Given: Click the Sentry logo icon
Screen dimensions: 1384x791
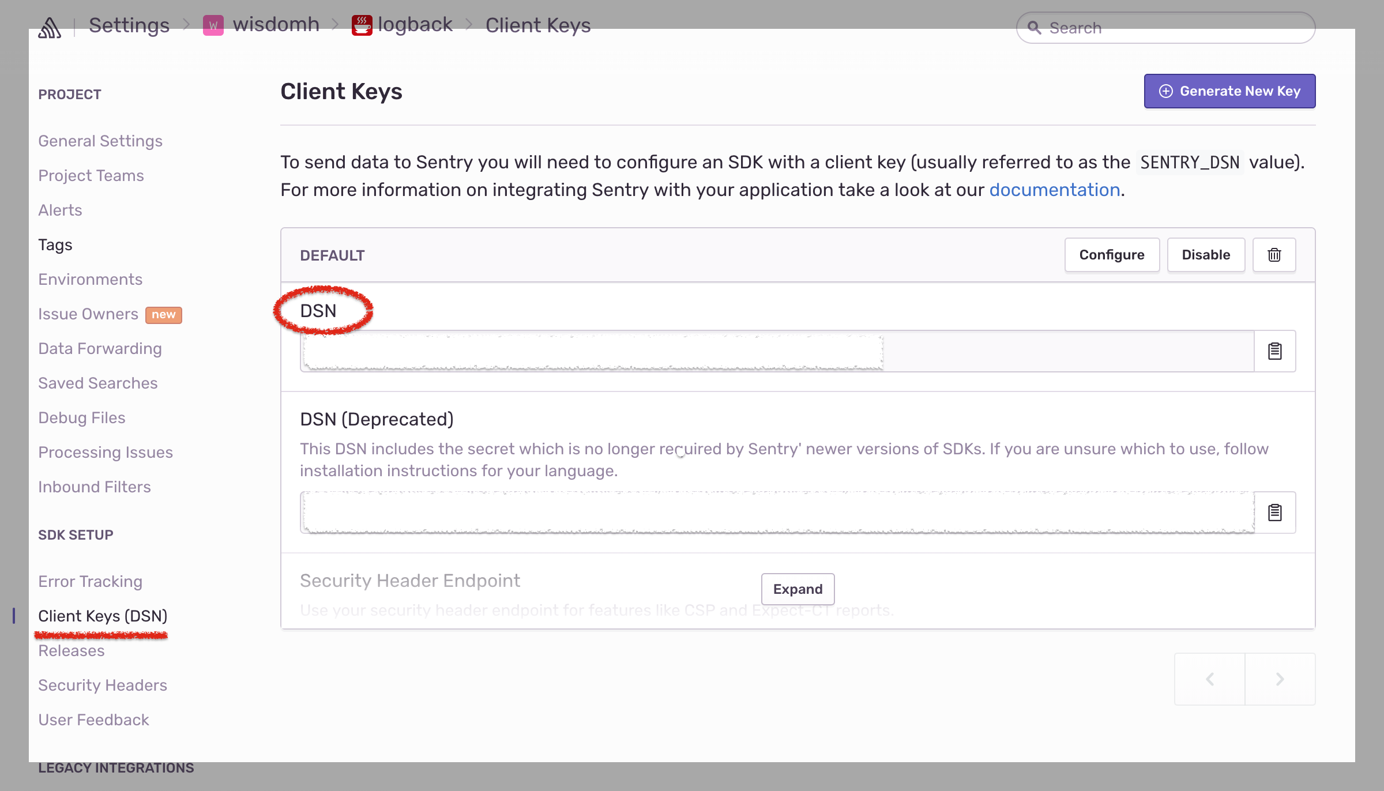Looking at the screenshot, I should (50, 27).
